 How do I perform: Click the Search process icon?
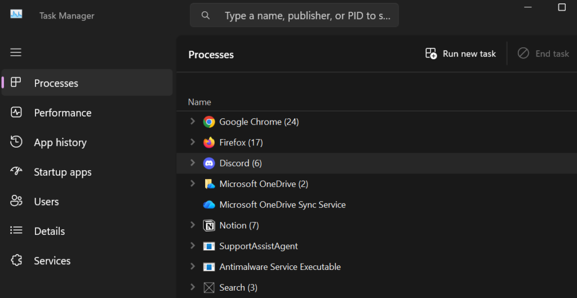point(209,287)
